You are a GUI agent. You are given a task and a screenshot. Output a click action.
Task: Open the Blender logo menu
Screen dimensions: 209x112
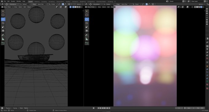[2, 1]
